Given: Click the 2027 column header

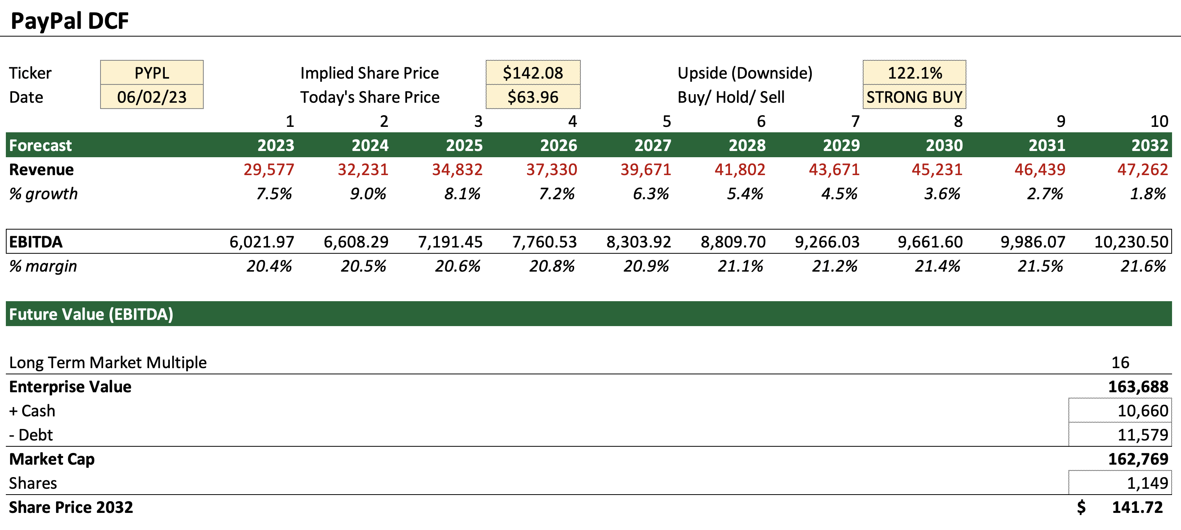Looking at the screenshot, I should (652, 145).
